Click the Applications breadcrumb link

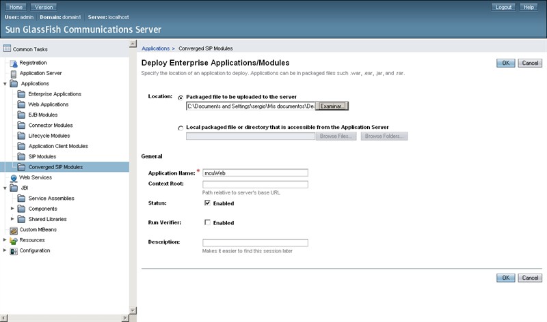[156, 48]
